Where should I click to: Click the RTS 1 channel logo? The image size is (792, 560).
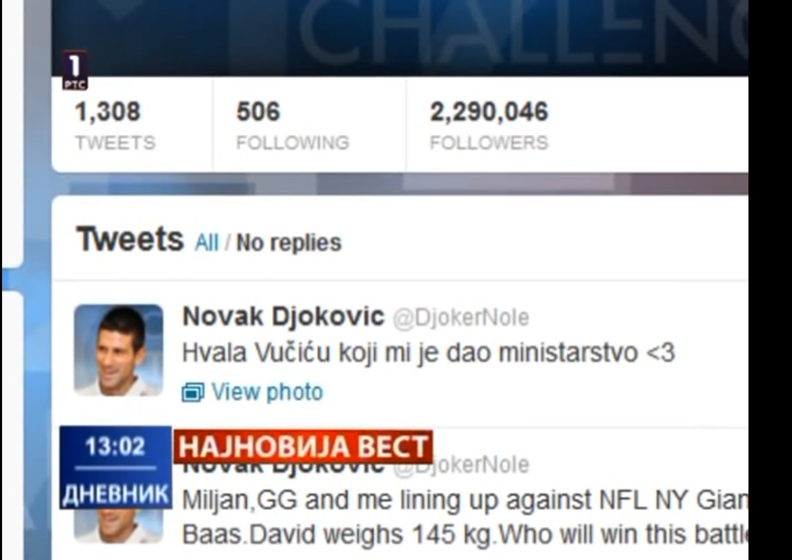tap(75, 71)
